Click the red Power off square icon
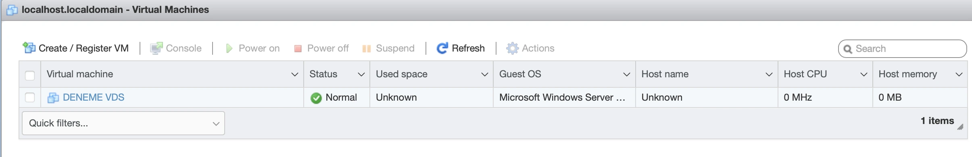This screenshot has width=972, height=157. 298,49
